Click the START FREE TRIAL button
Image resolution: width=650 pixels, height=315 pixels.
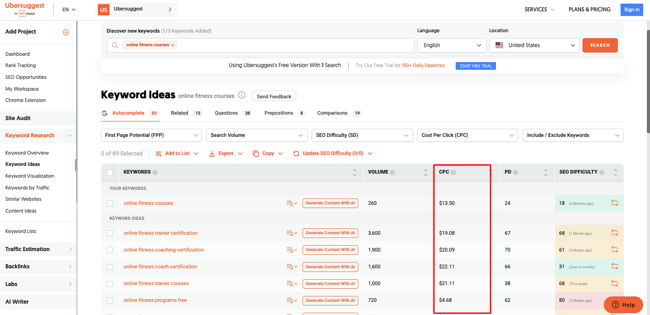476,66
